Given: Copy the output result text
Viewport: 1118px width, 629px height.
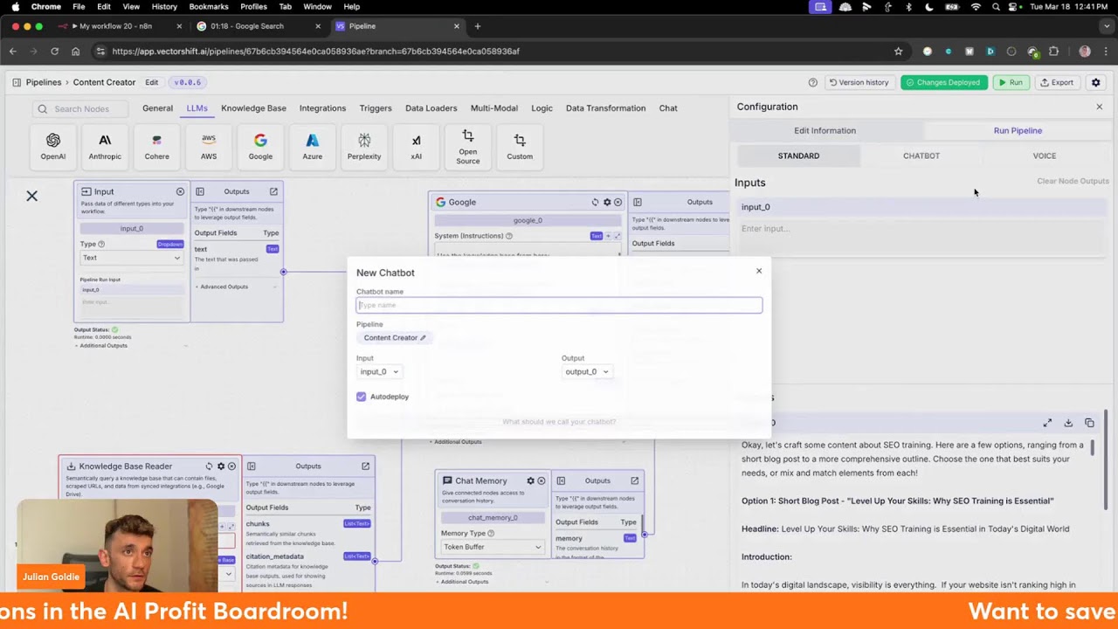Looking at the screenshot, I should coord(1089,423).
